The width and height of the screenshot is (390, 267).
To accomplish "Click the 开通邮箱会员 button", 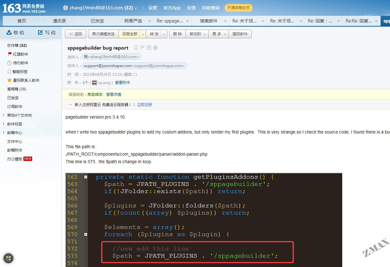I will point(239,8).
